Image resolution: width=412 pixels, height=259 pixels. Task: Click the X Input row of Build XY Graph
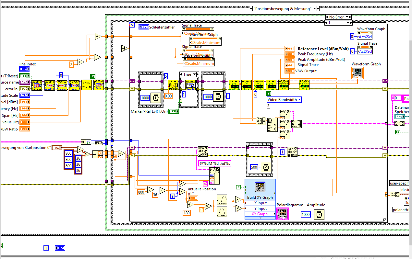coord(260,203)
